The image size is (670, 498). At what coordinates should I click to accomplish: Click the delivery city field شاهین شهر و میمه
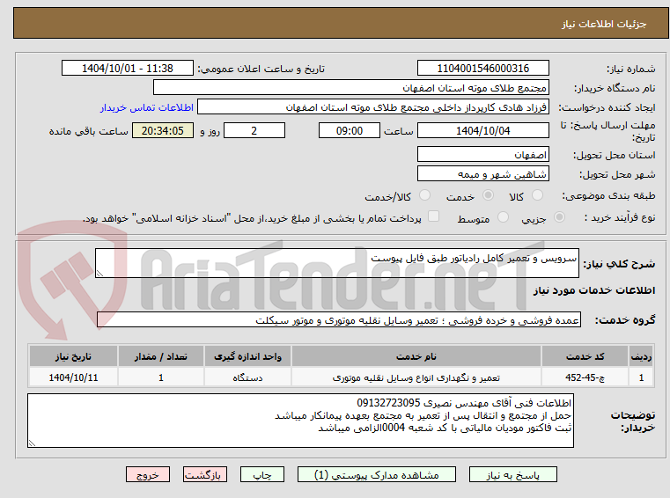point(482,174)
